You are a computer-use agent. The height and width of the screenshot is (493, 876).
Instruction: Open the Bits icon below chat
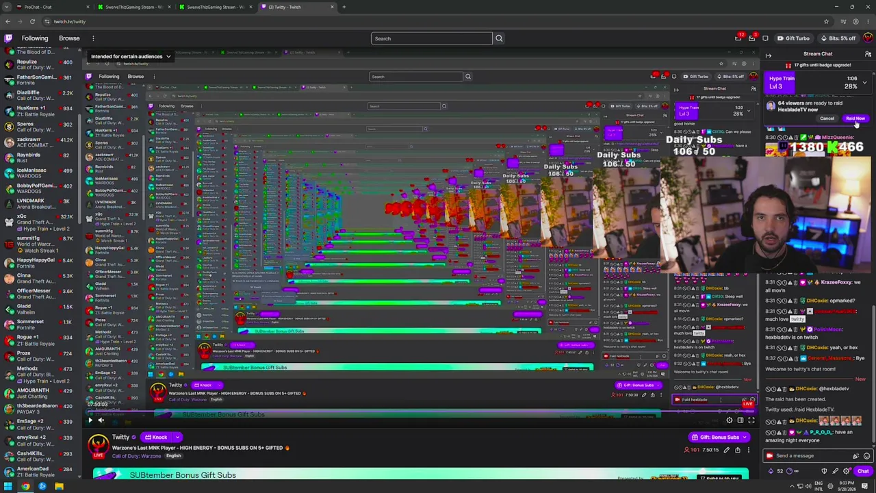(x=771, y=471)
